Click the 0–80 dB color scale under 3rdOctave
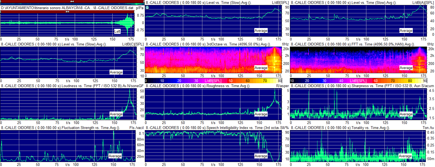The width and height of the screenshot is (435, 167). pos(213,80)
